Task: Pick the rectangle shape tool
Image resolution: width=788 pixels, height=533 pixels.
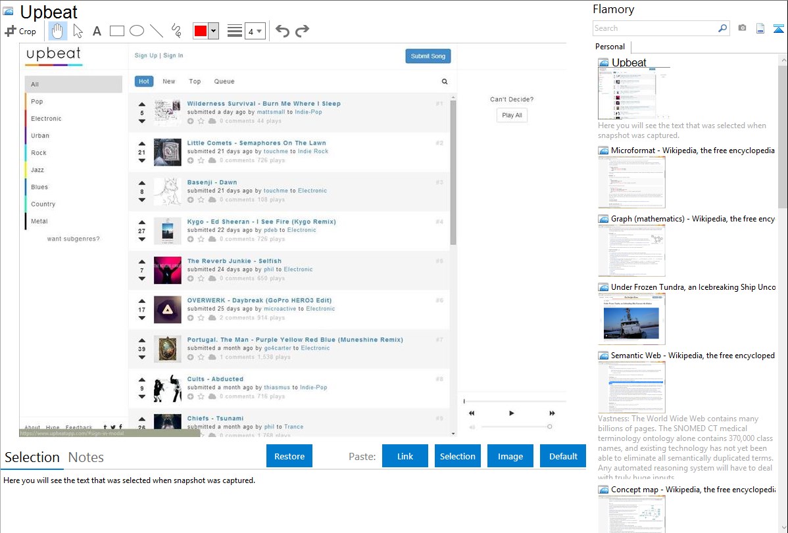Action: coord(117,31)
